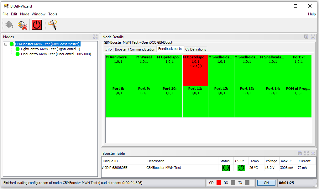The width and height of the screenshot is (319, 189).
Task: Click the 'GBMBooster MWN Test' description cell
Action: [182, 168]
